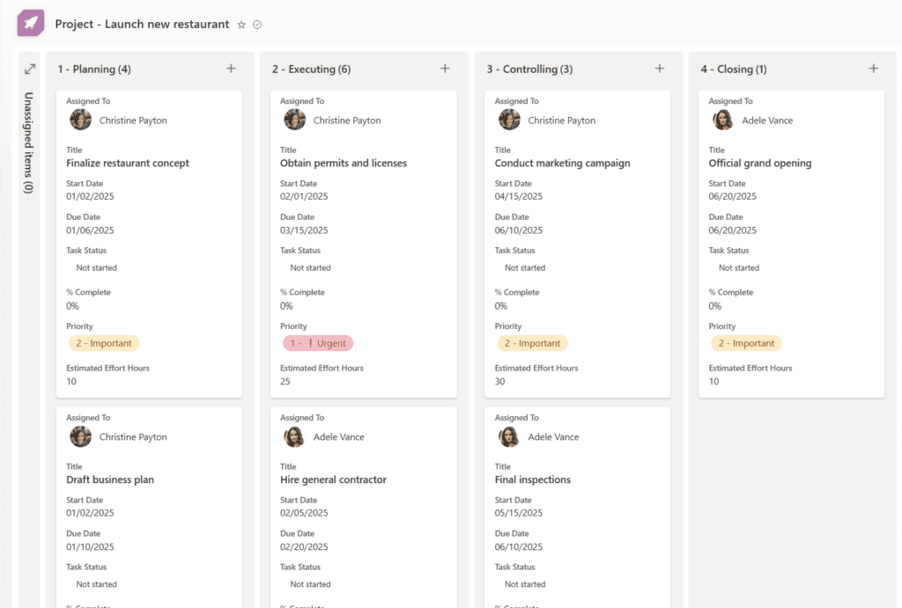Viewport: 902px width, 608px height.
Task: Click Christine Payton avatar on Draft business plan card
Action: (80, 436)
